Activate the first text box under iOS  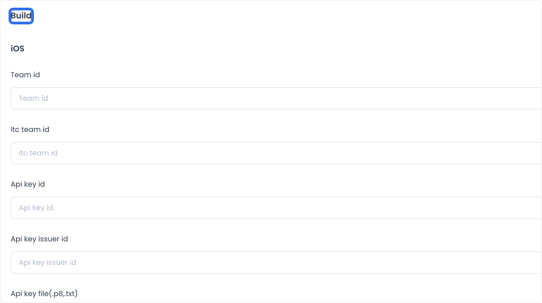tap(276, 98)
